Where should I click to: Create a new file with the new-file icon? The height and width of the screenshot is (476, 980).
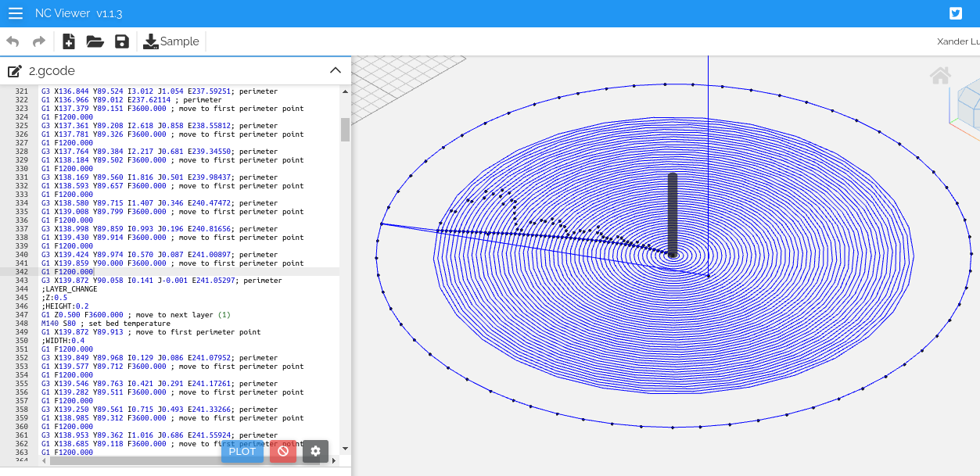pos(69,41)
